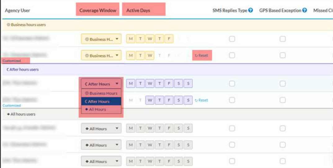The image size is (333, 168).
Task: Open coverage dropdown in last All Hours row
Action: tap(101, 161)
